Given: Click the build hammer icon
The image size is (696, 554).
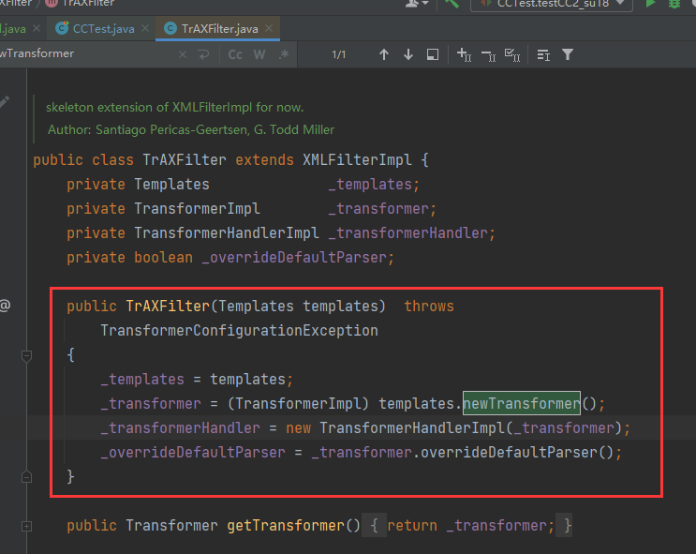Looking at the screenshot, I should point(452,4).
